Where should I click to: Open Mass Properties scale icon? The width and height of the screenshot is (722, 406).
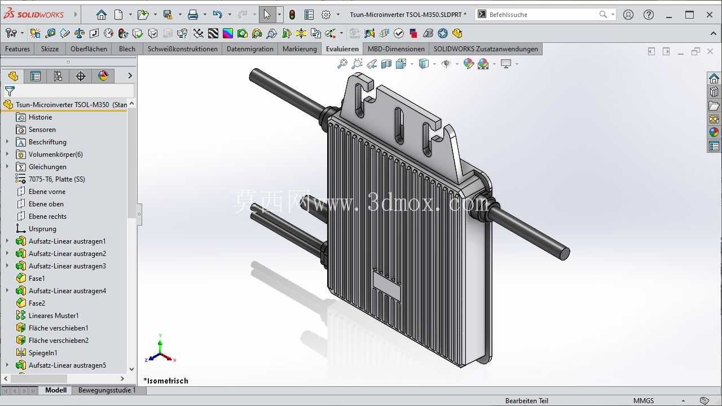[x=80, y=33]
